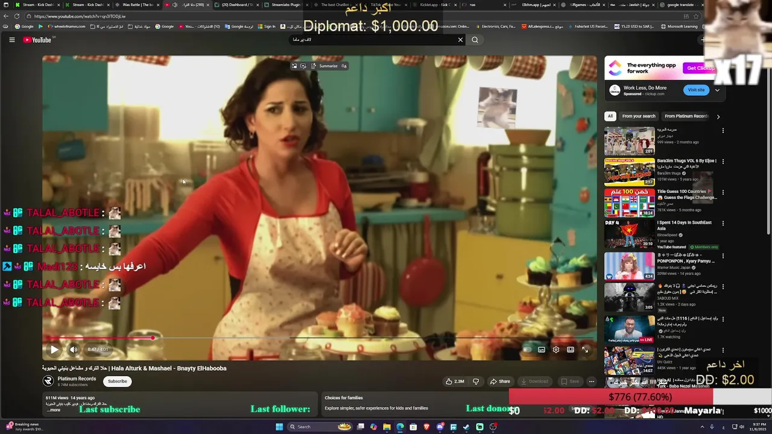Expand the description with ...more

(x=54, y=410)
